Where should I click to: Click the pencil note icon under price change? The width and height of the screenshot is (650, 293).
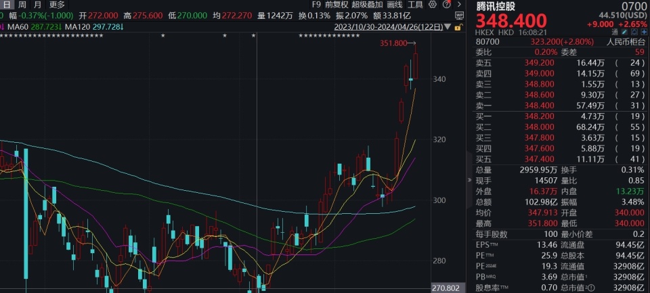coord(625,32)
